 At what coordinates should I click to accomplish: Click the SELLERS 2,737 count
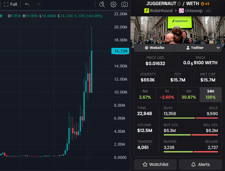pos(213,148)
